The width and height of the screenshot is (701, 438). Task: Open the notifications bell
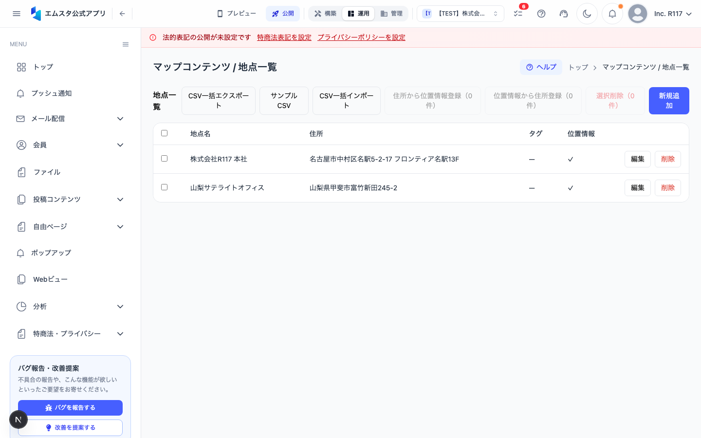pyautogui.click(x=612, y=14)
